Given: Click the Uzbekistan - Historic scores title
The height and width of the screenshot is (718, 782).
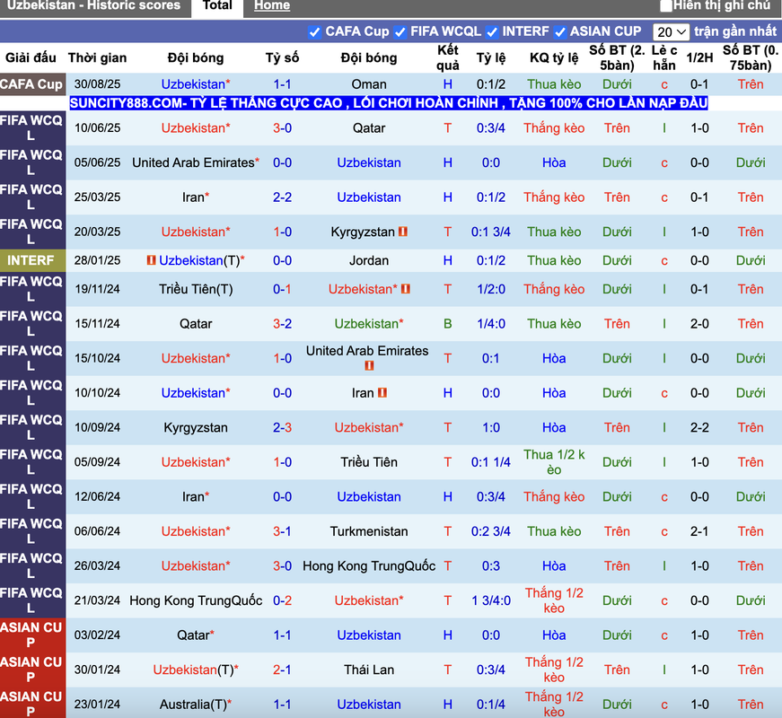Looking at the screenshot, I should [93, 6].
